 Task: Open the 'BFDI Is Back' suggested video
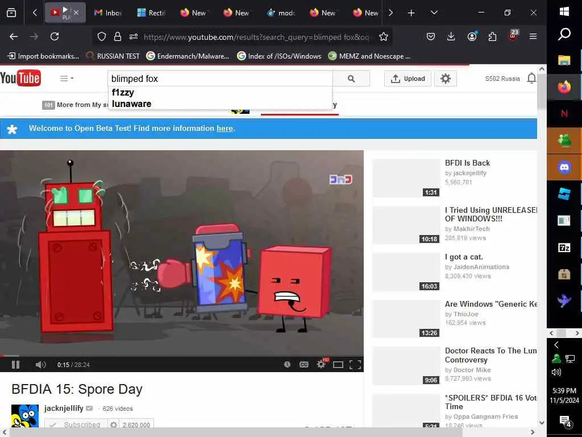(x=467, y=163)
